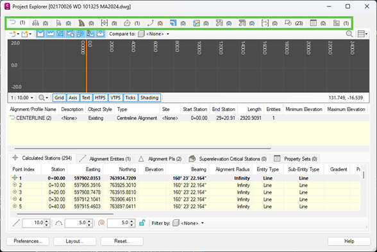Open the last category icon right of (23)
This screenshot has height=252, width=377.
point(337,23)
